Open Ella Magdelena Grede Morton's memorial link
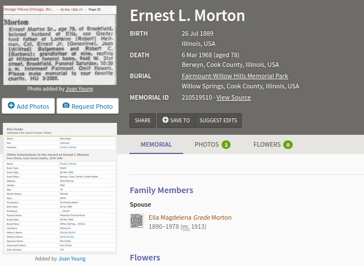364x265 pixels. [x=190, y=217]
